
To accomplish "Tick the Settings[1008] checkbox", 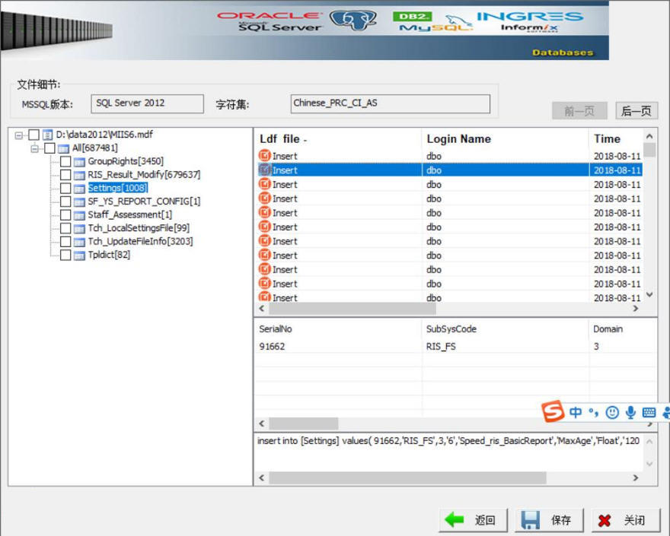I will 65,188.
